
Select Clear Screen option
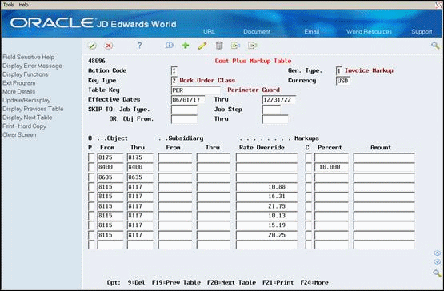[19, 134]
